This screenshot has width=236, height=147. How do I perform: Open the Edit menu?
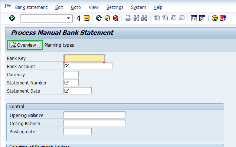pos(59,7)
